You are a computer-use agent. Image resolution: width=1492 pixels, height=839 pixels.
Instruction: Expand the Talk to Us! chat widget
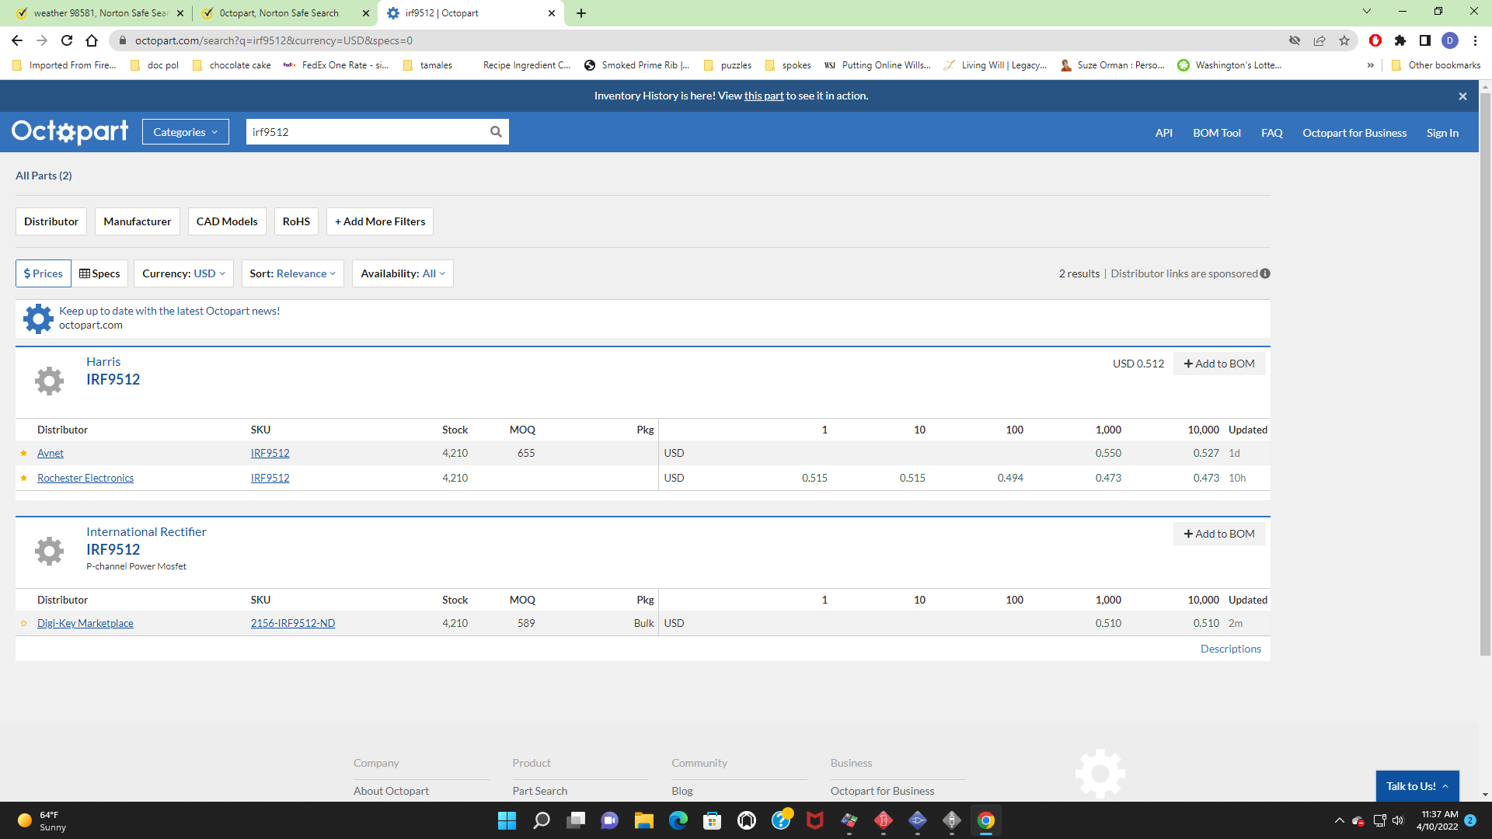point(1417,786)
